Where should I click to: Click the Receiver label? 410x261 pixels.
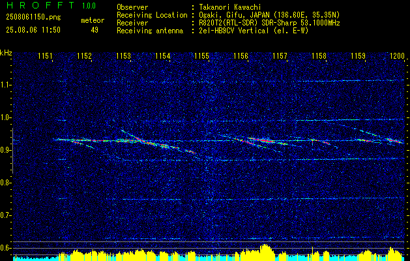(132, 23)
